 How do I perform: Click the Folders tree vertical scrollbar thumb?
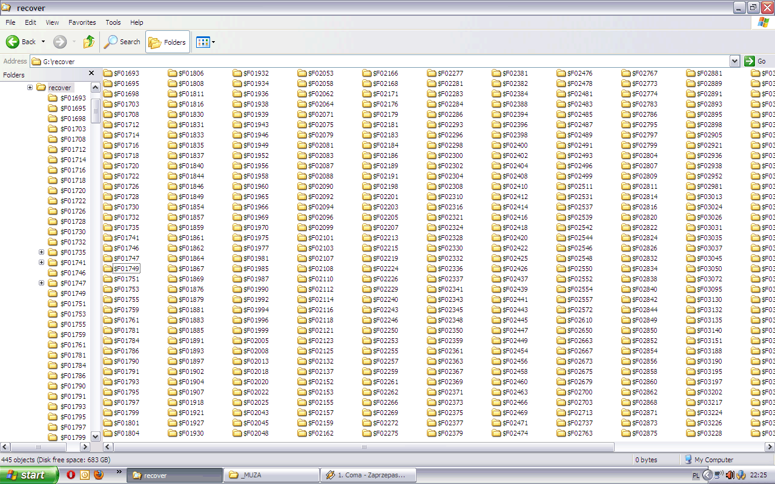(x=96, y=112)
